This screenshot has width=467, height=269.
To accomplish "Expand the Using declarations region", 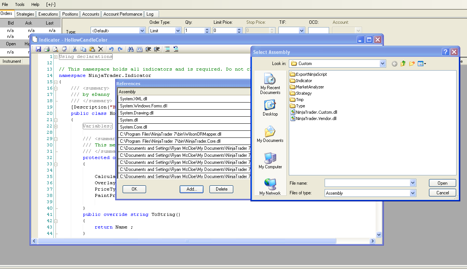I will click(x=55, y=57).
